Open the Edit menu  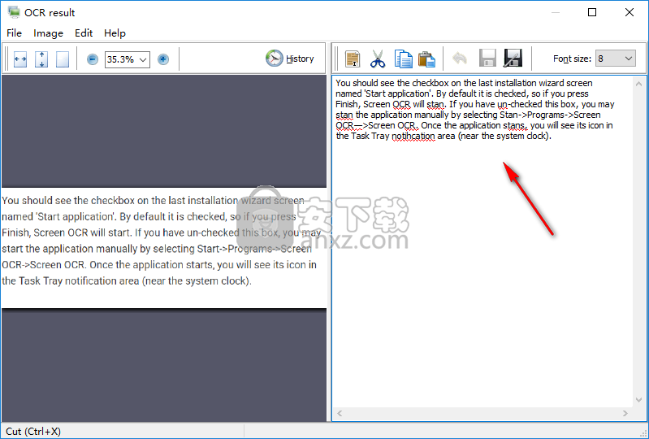point(84,33)
